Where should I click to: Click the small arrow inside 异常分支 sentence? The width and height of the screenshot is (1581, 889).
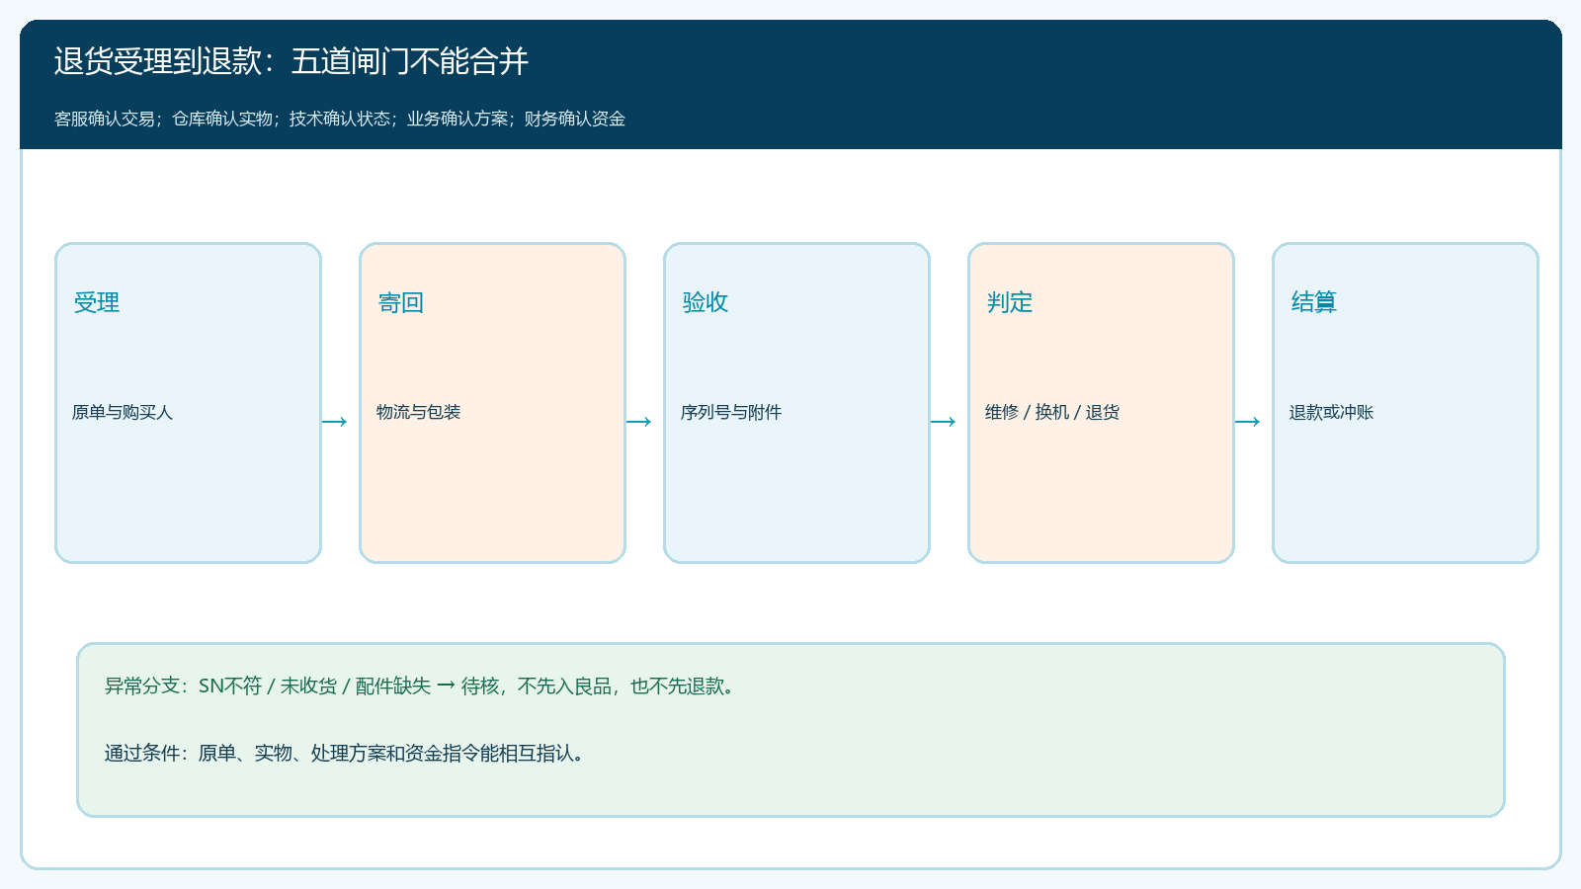[x=447, y=686]
